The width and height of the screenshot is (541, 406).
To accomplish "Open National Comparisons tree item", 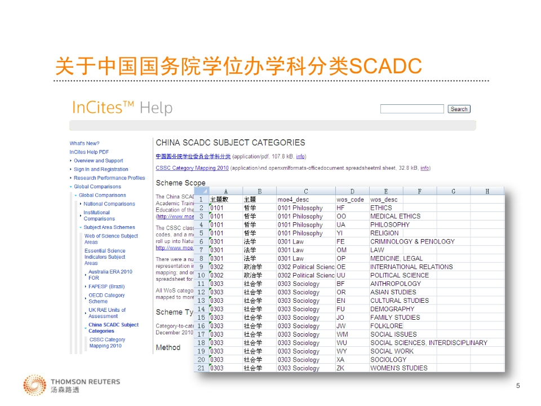I will coord(109,204).
